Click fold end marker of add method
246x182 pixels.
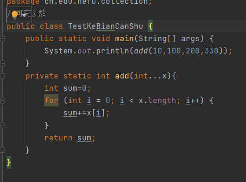[x=2, y=149]
